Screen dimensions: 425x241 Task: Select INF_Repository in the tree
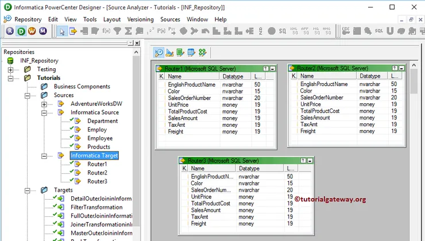click(x=39, y=61)
